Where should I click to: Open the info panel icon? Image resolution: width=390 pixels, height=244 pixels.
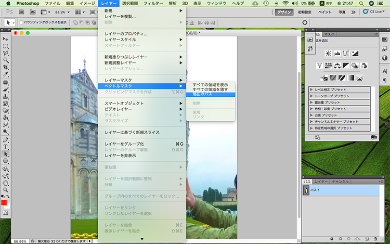tap(384, 58)
